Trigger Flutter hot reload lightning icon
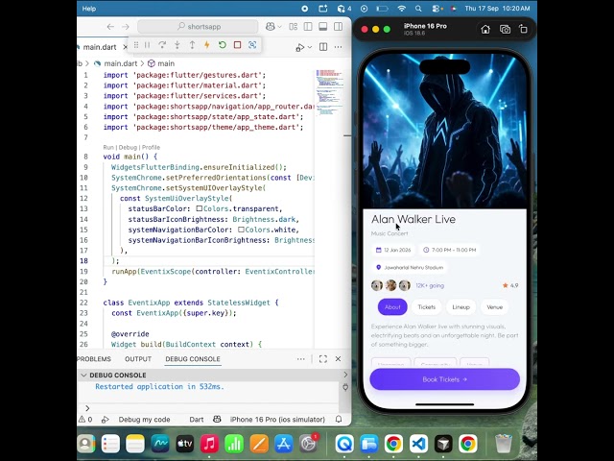The width and height of the screenshot is (614, 461). tap(207, 45)
